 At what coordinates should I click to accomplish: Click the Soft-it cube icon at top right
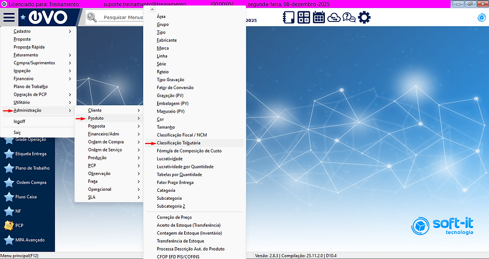[482, 17]
